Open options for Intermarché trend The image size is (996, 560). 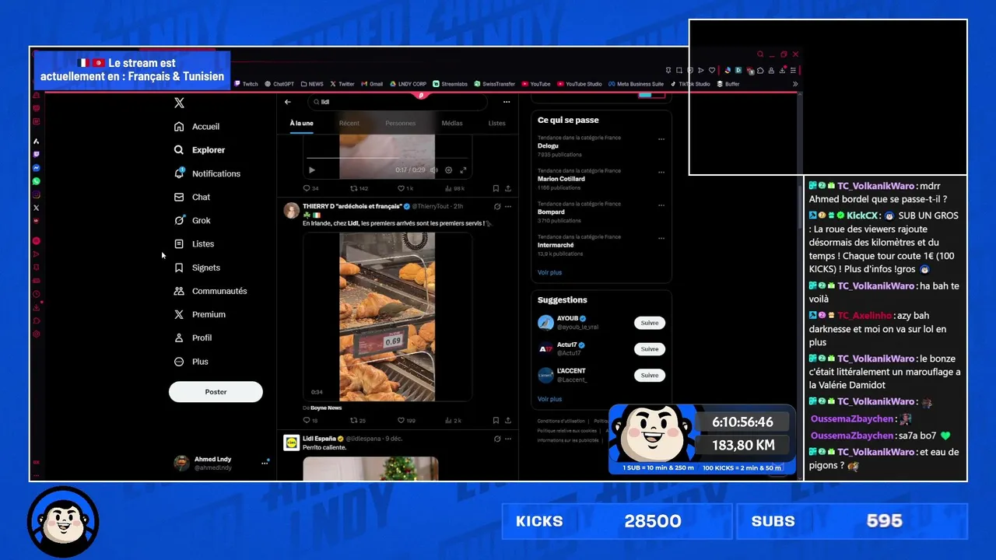point(661,238)
